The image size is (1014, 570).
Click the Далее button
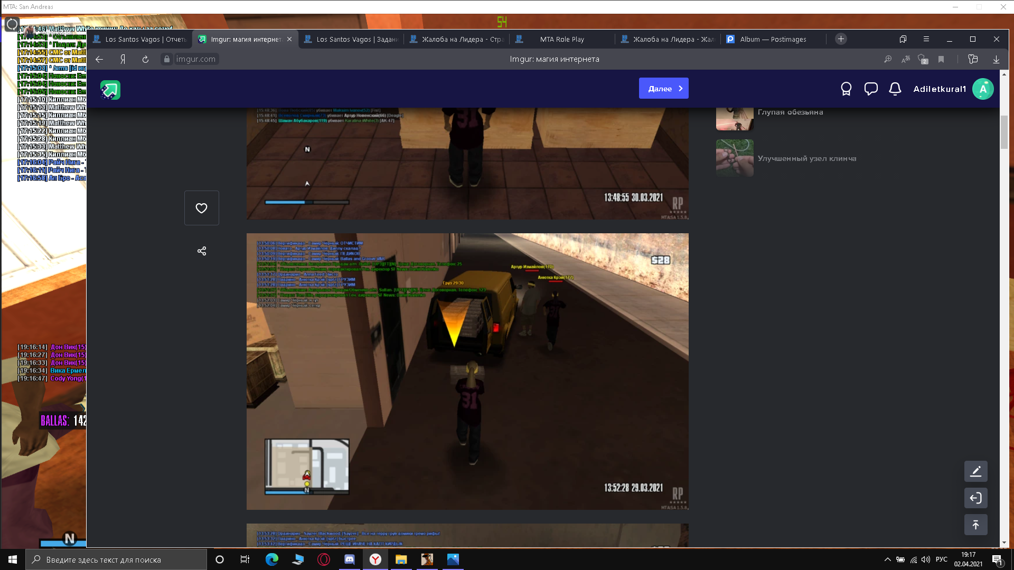(x=663, y=89)
